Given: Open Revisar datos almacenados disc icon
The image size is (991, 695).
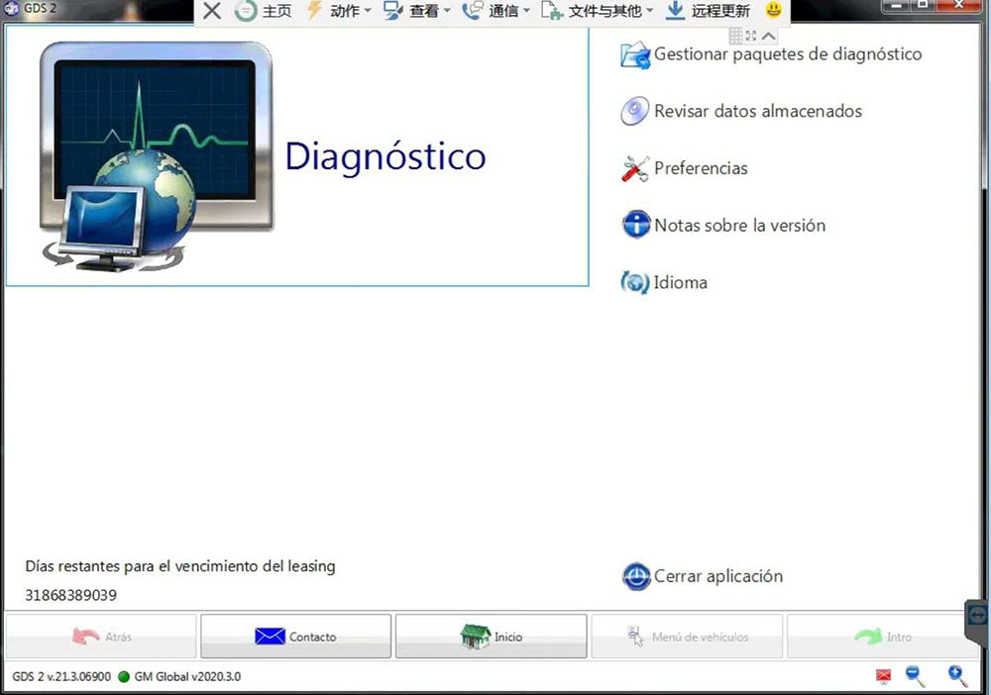Looking at the screenshot, I should [634, 112].
